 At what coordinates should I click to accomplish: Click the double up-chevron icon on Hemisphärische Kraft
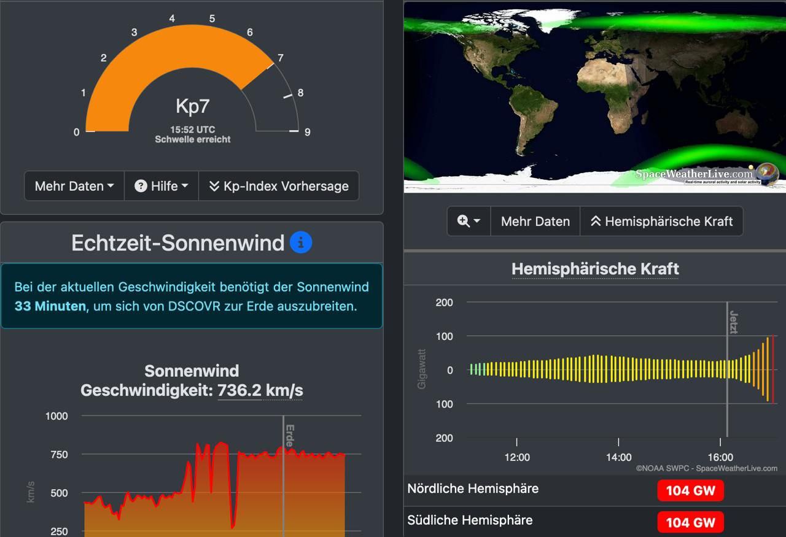(595, 222)
